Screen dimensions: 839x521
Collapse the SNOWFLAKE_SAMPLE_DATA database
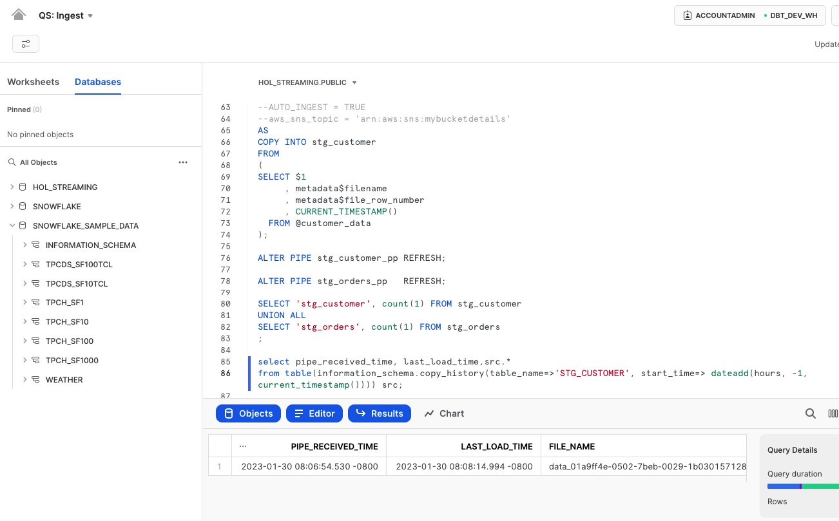pos(12,226)
